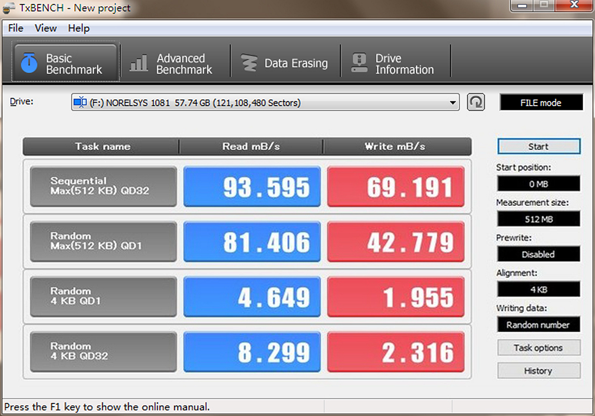
Task: Click the 69.191 write result
Action: [396, 186]
